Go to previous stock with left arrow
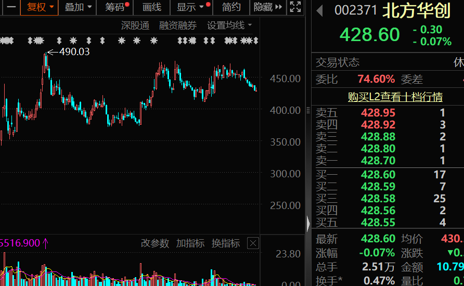Viewport: 464px width, 286px height. pos(319,10)
